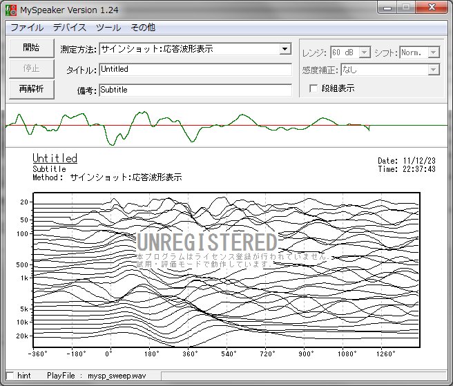Toggle the 段組表示 checkbox
Screen dimensions: 453x386
click(x=314, y=88)
